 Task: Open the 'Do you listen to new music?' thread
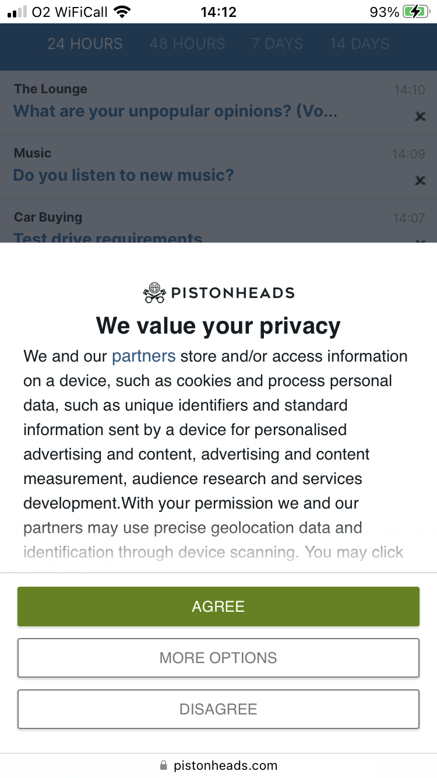click(x=124, y=175)
